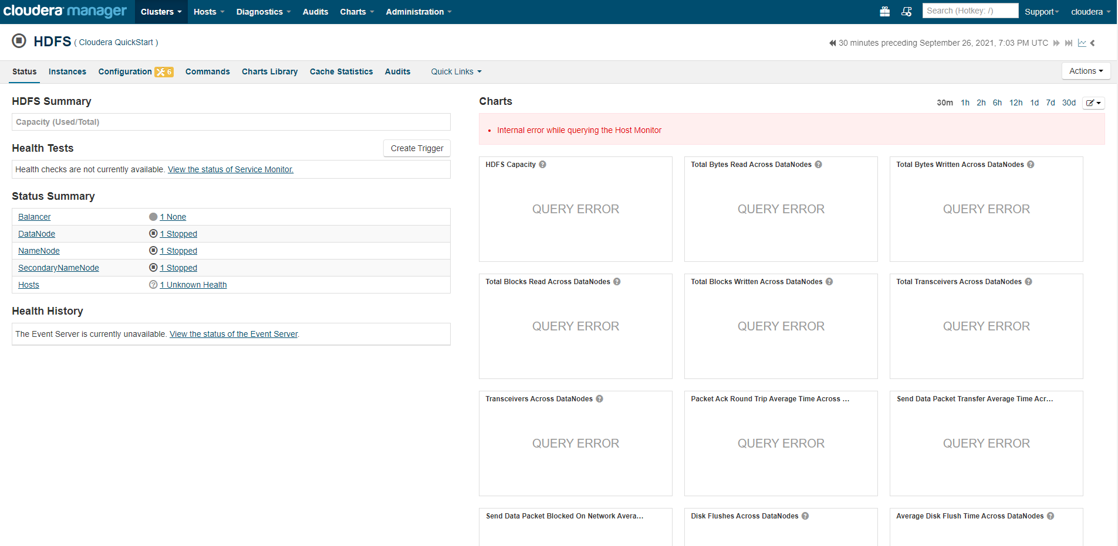Click help icon for Total Blocks Read chart
The width and height of the screenshot is (1118, 546).
point(617,282)
